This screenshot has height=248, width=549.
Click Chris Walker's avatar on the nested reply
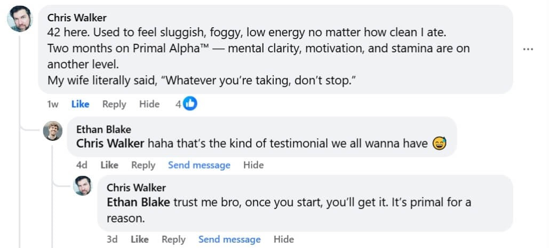(83, 186)
